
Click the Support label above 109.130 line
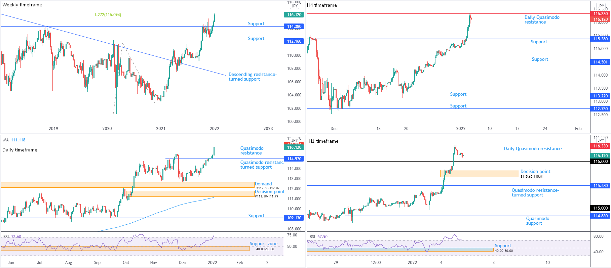[x=256, y=216]
